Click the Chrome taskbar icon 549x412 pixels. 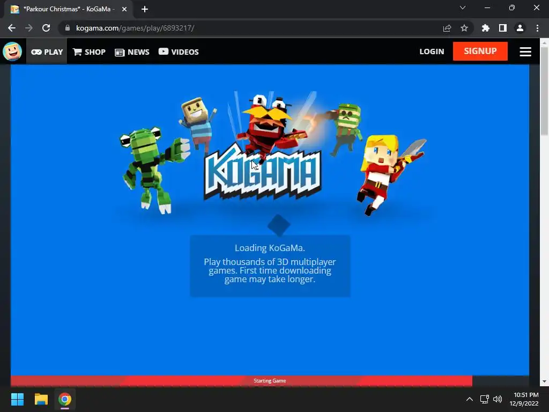coord(65,399)
